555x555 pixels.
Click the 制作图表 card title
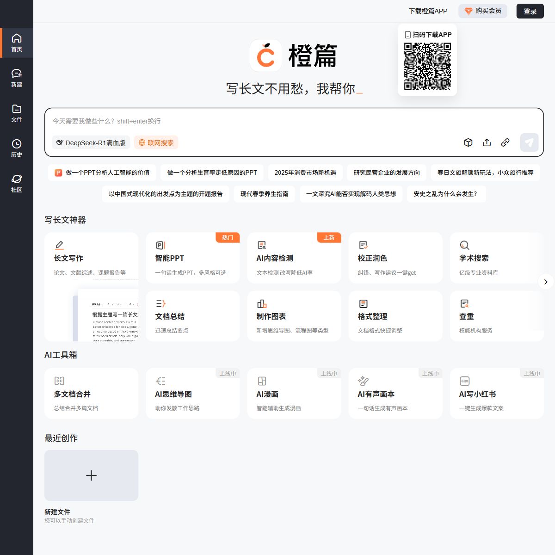(x=271, y=316)
